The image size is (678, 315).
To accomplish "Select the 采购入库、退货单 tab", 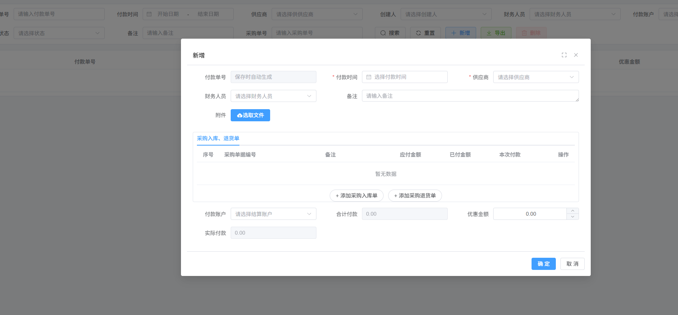I will point(218,138).
